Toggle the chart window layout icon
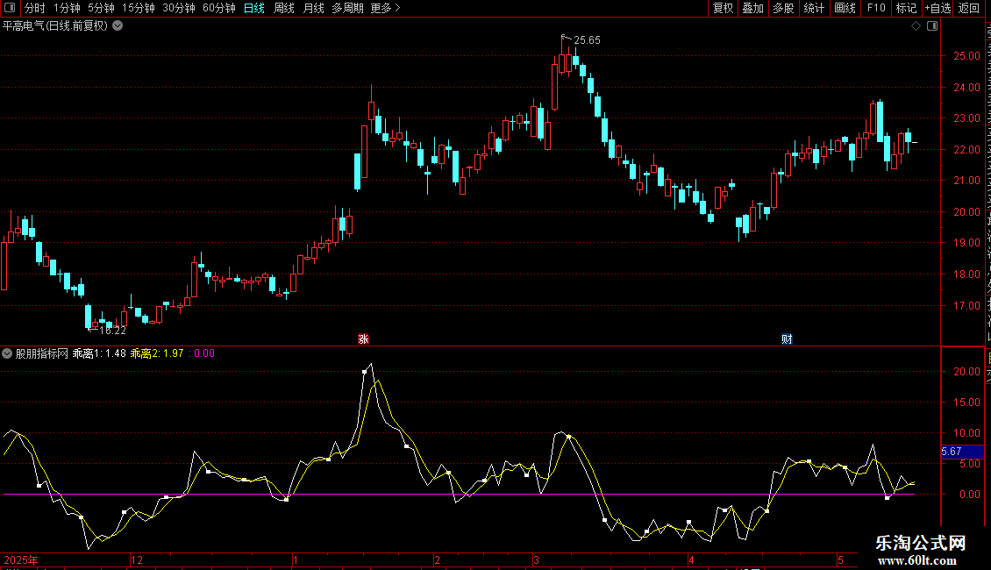 coord(932,26)
